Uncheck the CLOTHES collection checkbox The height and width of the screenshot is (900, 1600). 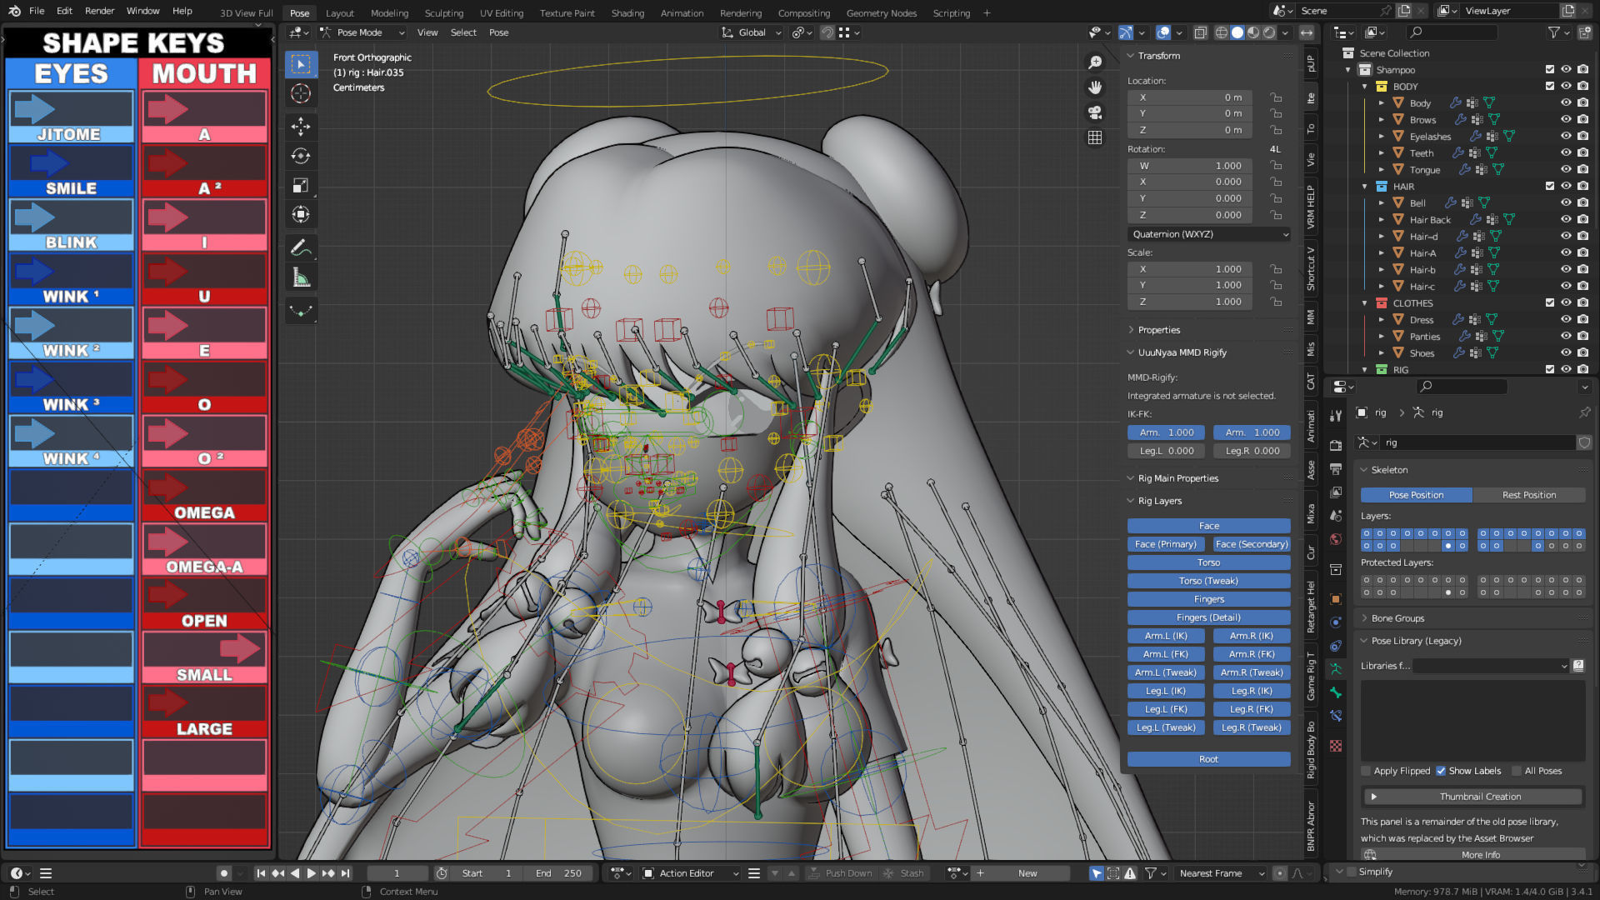pos(1549,303)
